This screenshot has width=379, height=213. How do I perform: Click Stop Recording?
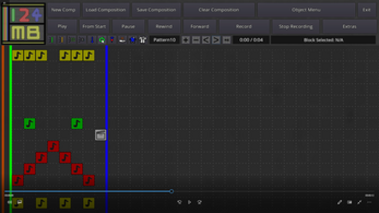296,26
